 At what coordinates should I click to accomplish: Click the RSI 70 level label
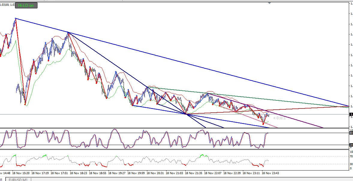pos(351,156)
